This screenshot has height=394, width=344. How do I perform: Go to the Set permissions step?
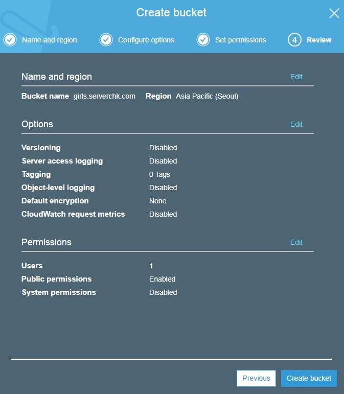pyautogui.click(x=240, y=40)
